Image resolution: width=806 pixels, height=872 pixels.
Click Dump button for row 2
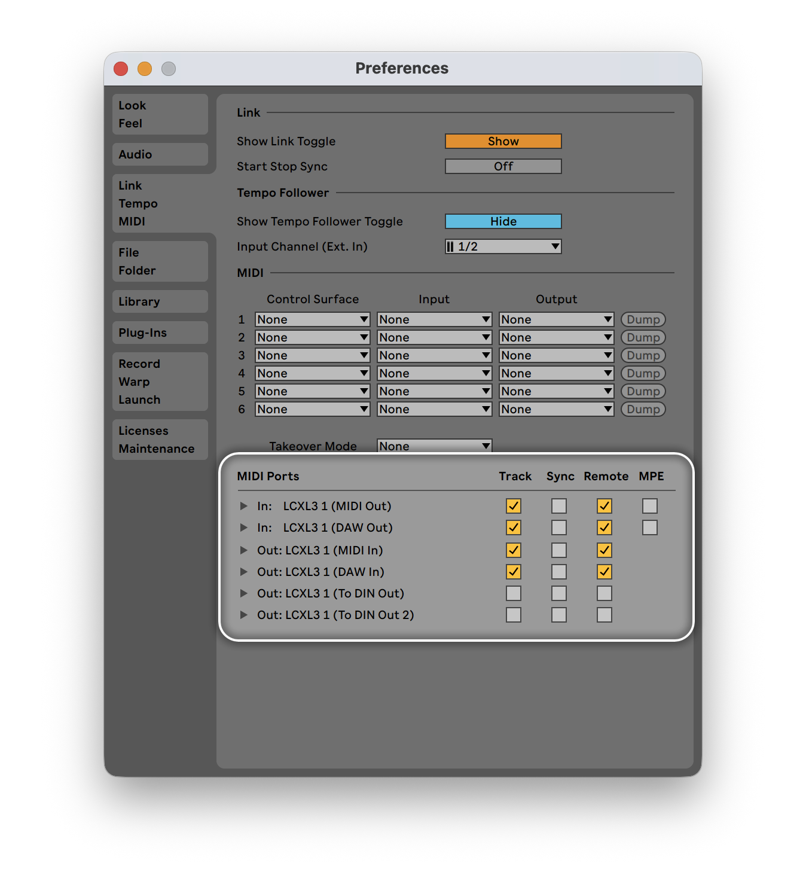643,337
